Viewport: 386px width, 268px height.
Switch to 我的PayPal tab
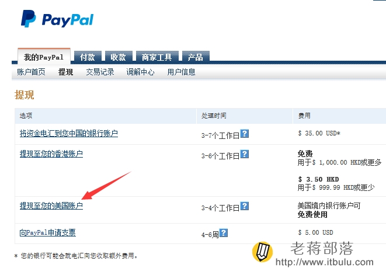[44, 57]
